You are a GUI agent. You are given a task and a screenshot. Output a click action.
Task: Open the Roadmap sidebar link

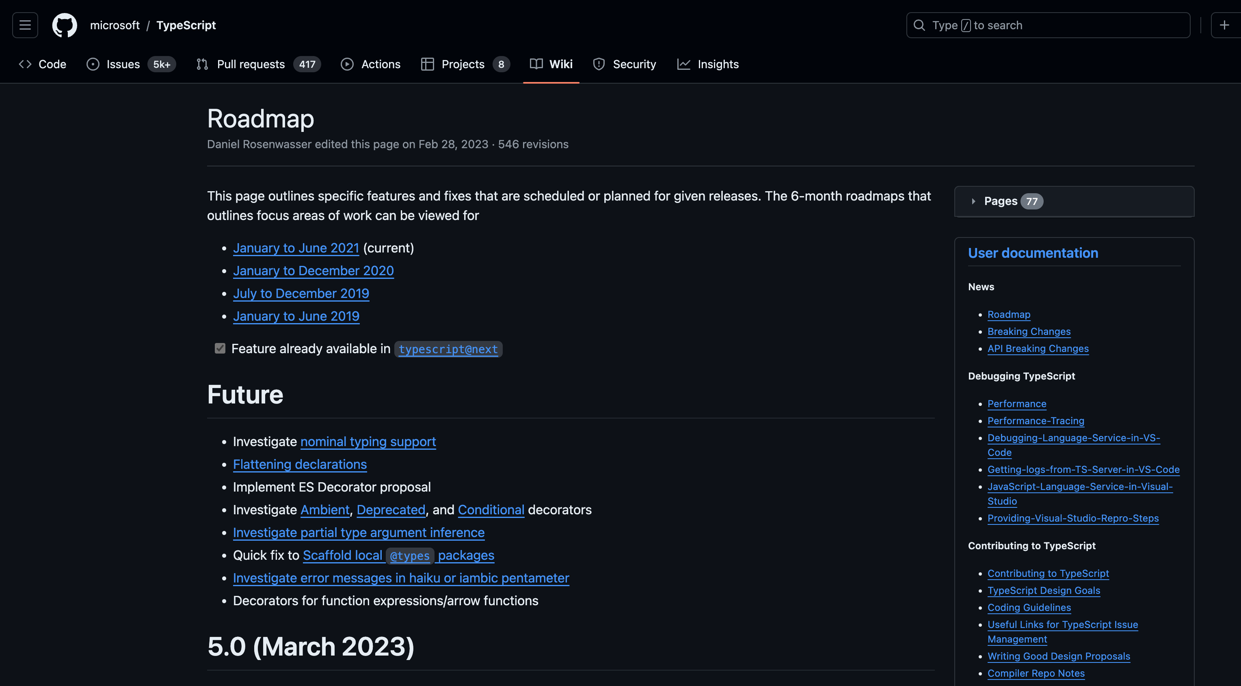(x=1009, y=314)
